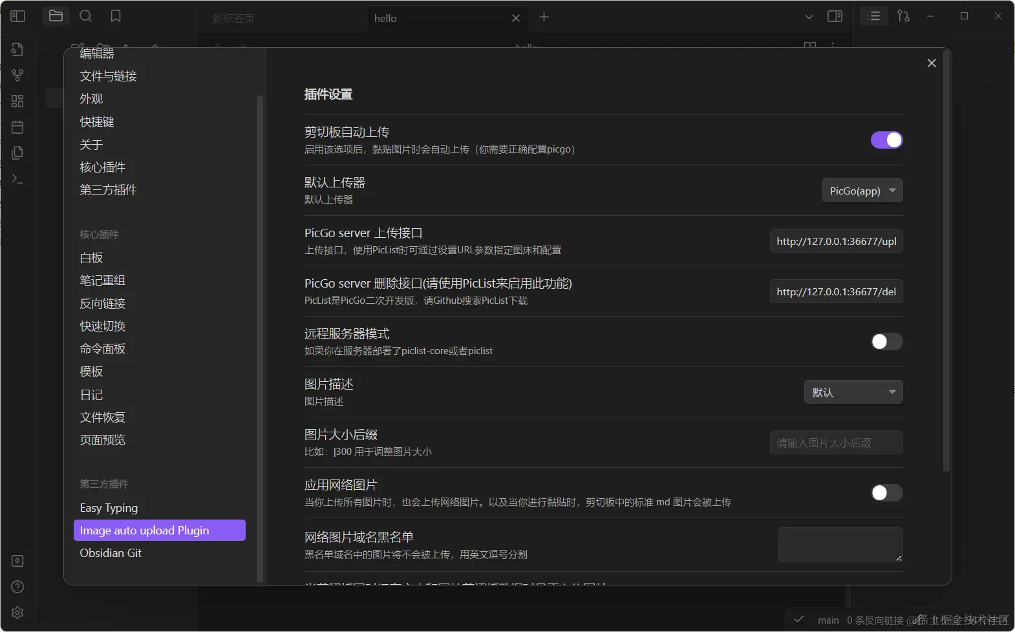The image size is (1015, 632).
Task: Enable remote server mode toggle
Action: [x=886, y=341]
